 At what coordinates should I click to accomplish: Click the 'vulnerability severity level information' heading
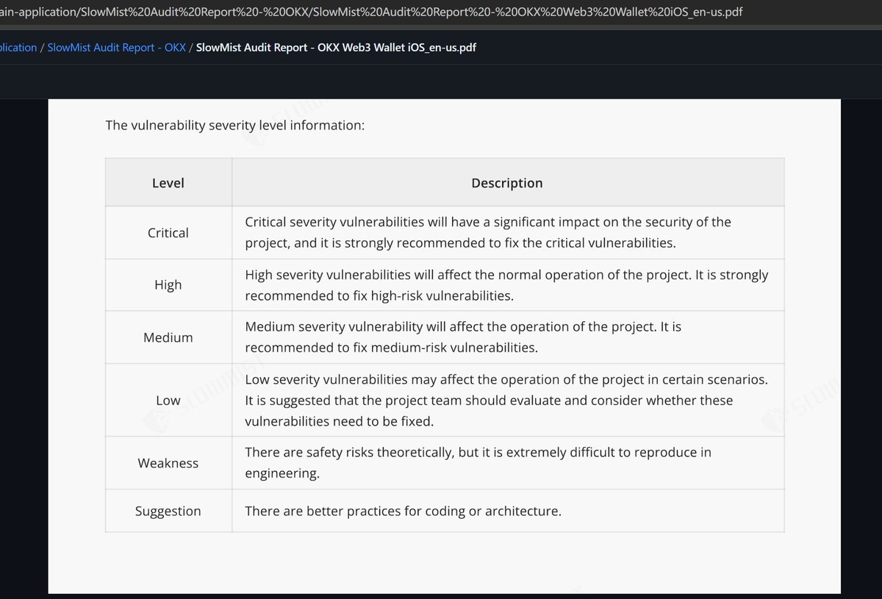point(235,125)
